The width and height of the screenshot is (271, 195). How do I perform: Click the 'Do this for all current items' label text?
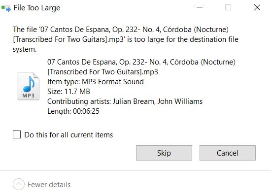[68, 135]
